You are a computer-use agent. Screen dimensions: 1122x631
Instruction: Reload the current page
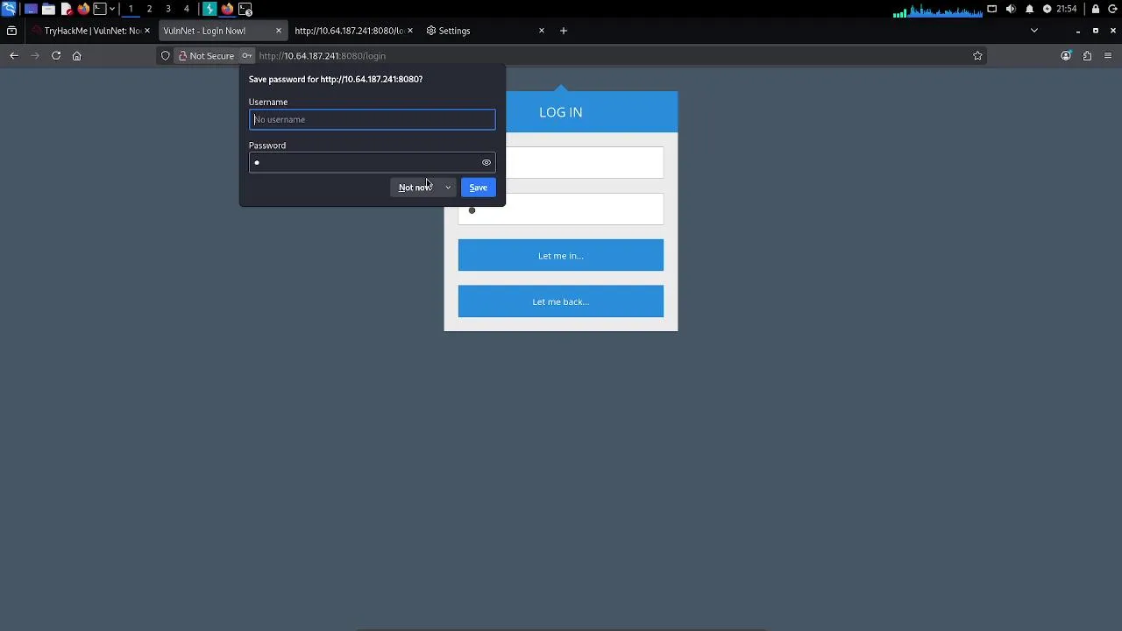(56, 56)
